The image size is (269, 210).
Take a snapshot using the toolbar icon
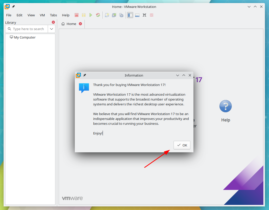click(x=107, y=15)
